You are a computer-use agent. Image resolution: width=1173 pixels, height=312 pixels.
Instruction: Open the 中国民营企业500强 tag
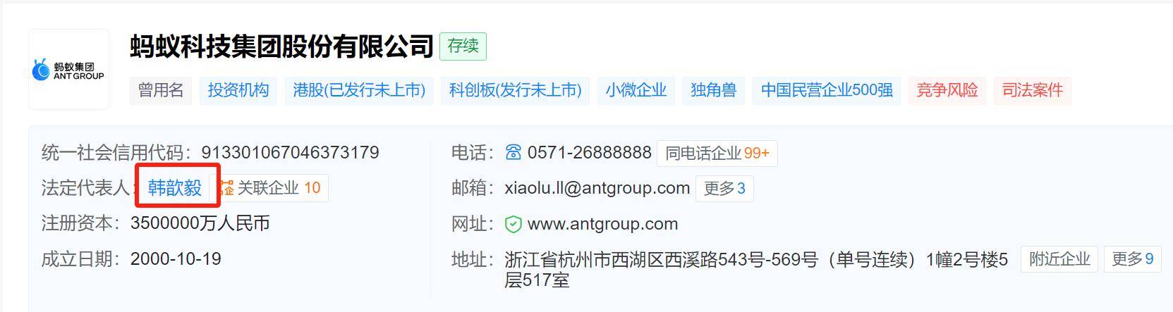827,90
